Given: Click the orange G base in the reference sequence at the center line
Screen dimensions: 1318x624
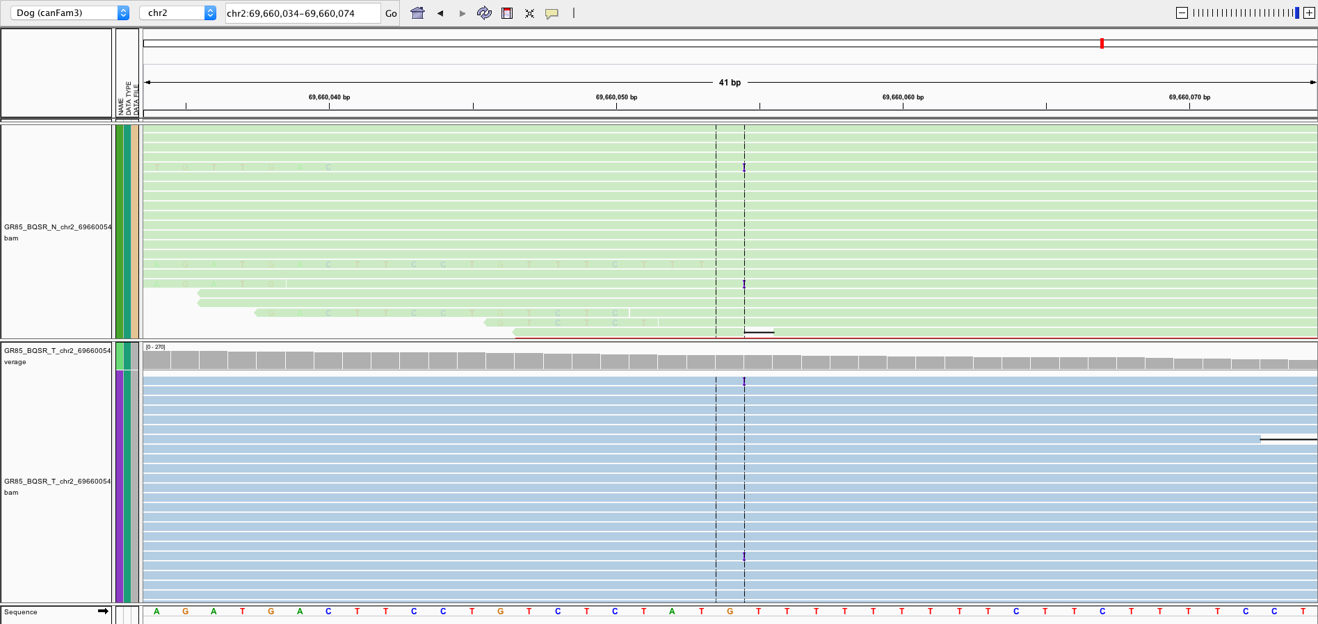Looking at the screenshot, I should (730, 611).
